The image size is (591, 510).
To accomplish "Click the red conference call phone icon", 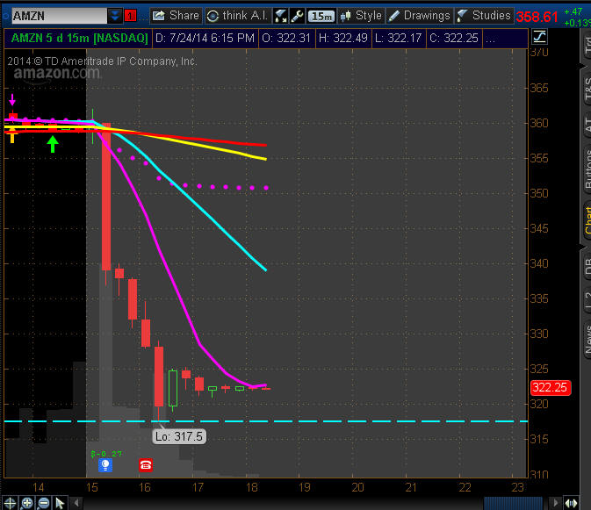I will coord(146,465).
